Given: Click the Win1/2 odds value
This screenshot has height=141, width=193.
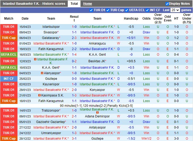Looking at the screenshot, I should [146, 139].
